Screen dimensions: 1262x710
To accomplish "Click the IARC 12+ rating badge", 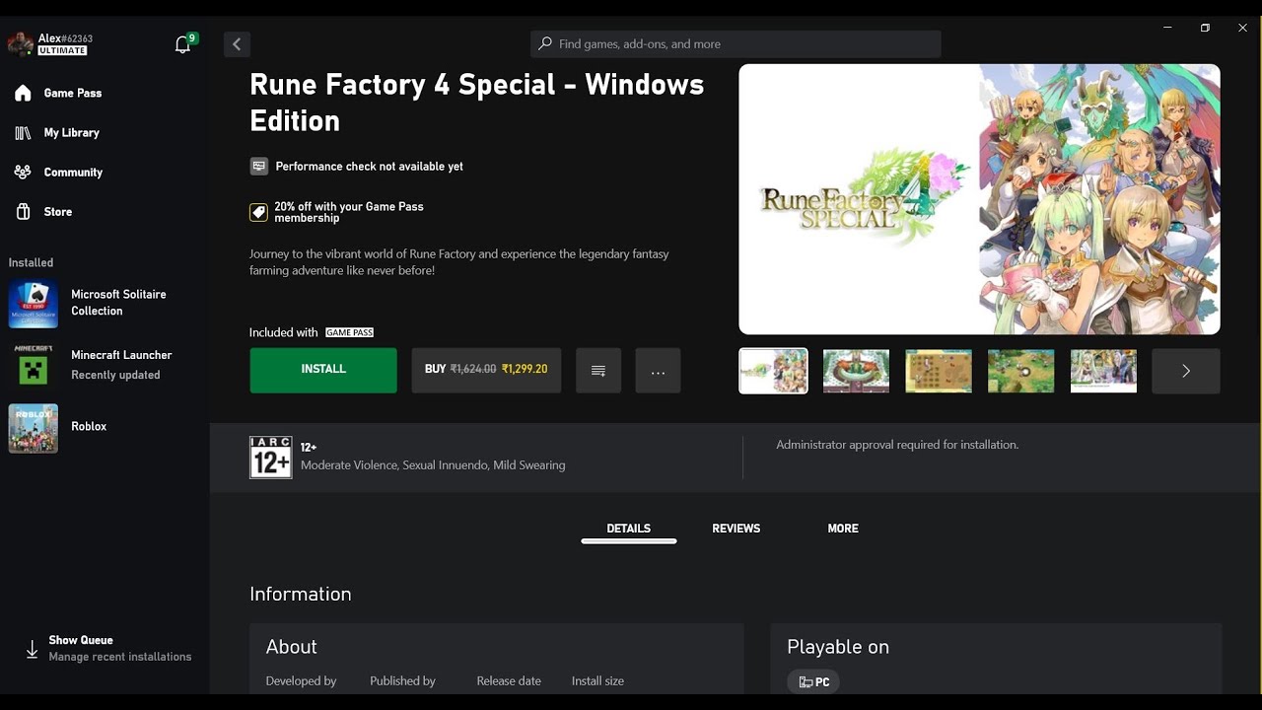I will coord(271,458).
